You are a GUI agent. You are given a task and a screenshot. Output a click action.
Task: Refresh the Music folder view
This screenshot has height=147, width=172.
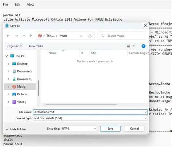point(90,36)
